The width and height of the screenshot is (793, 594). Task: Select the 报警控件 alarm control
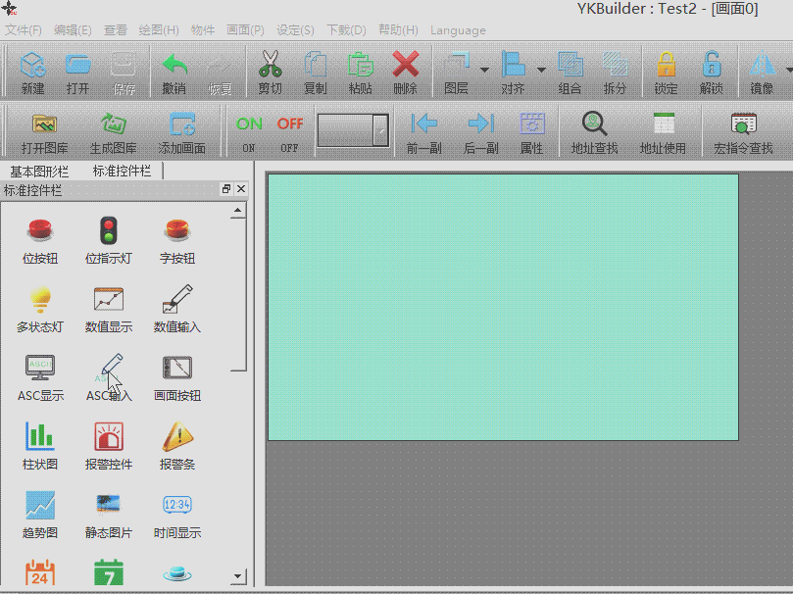tap(108, 447)
